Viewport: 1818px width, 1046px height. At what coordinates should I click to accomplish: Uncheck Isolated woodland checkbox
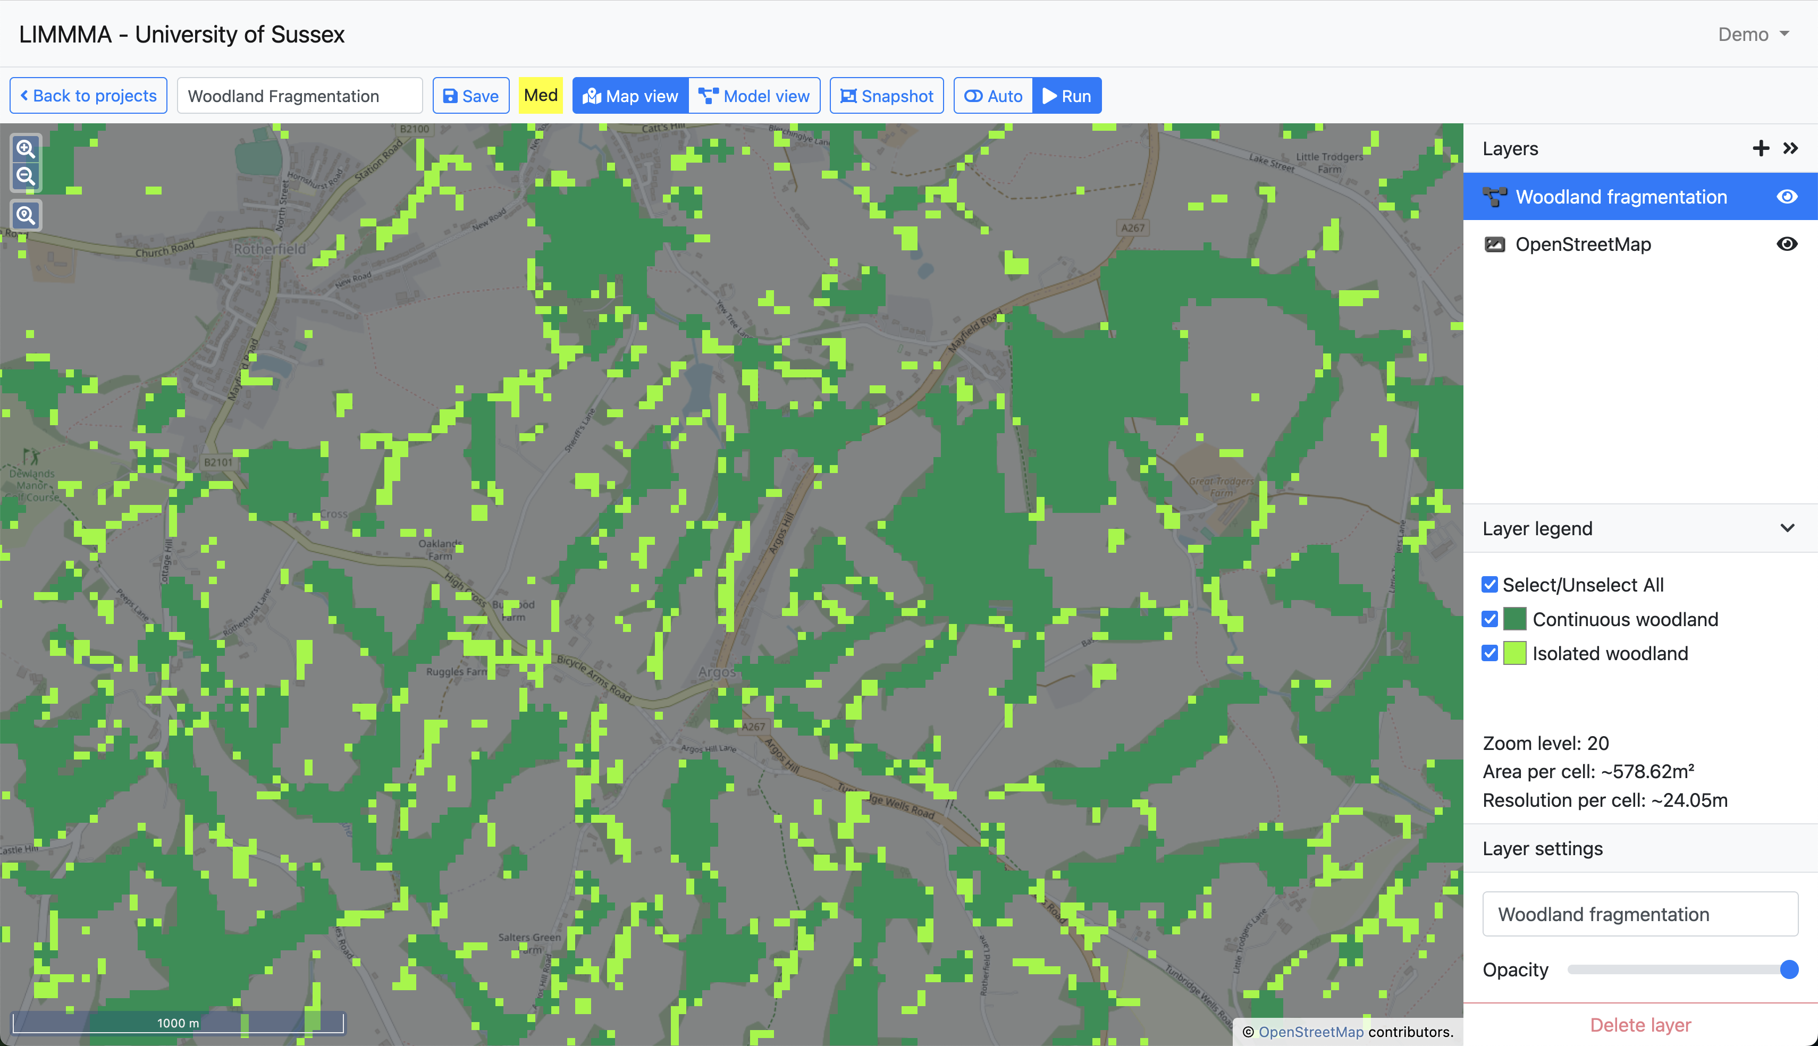pos(1489,653)
